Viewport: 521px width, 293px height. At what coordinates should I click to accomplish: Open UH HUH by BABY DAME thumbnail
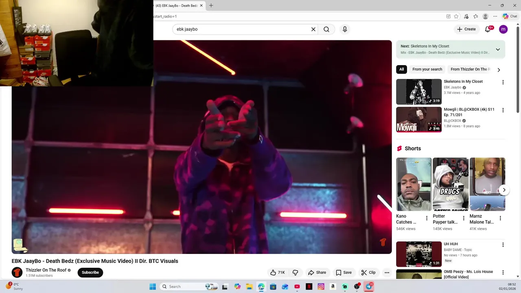click(419, 254)
